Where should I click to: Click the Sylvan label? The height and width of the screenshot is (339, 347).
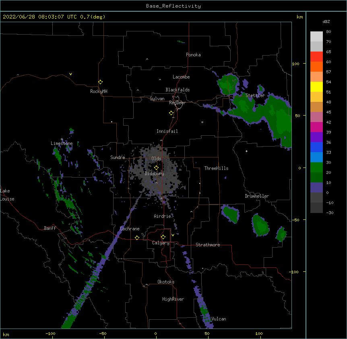click(157, 99)
